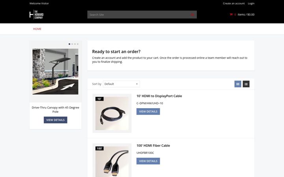The image size is (284, 177).
Task: Click Create an account link
Action: pos(234,4)
